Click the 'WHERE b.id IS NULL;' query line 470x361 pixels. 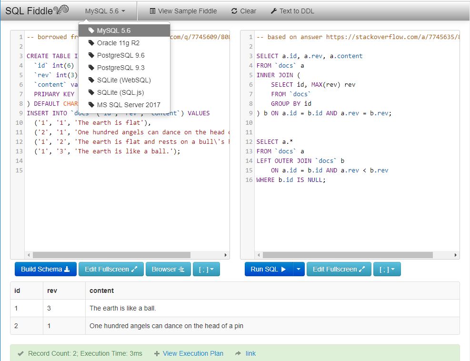pyautogui.click(x=291, y=180)
